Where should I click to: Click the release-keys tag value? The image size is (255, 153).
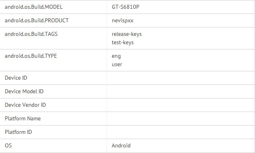(127, 34)
